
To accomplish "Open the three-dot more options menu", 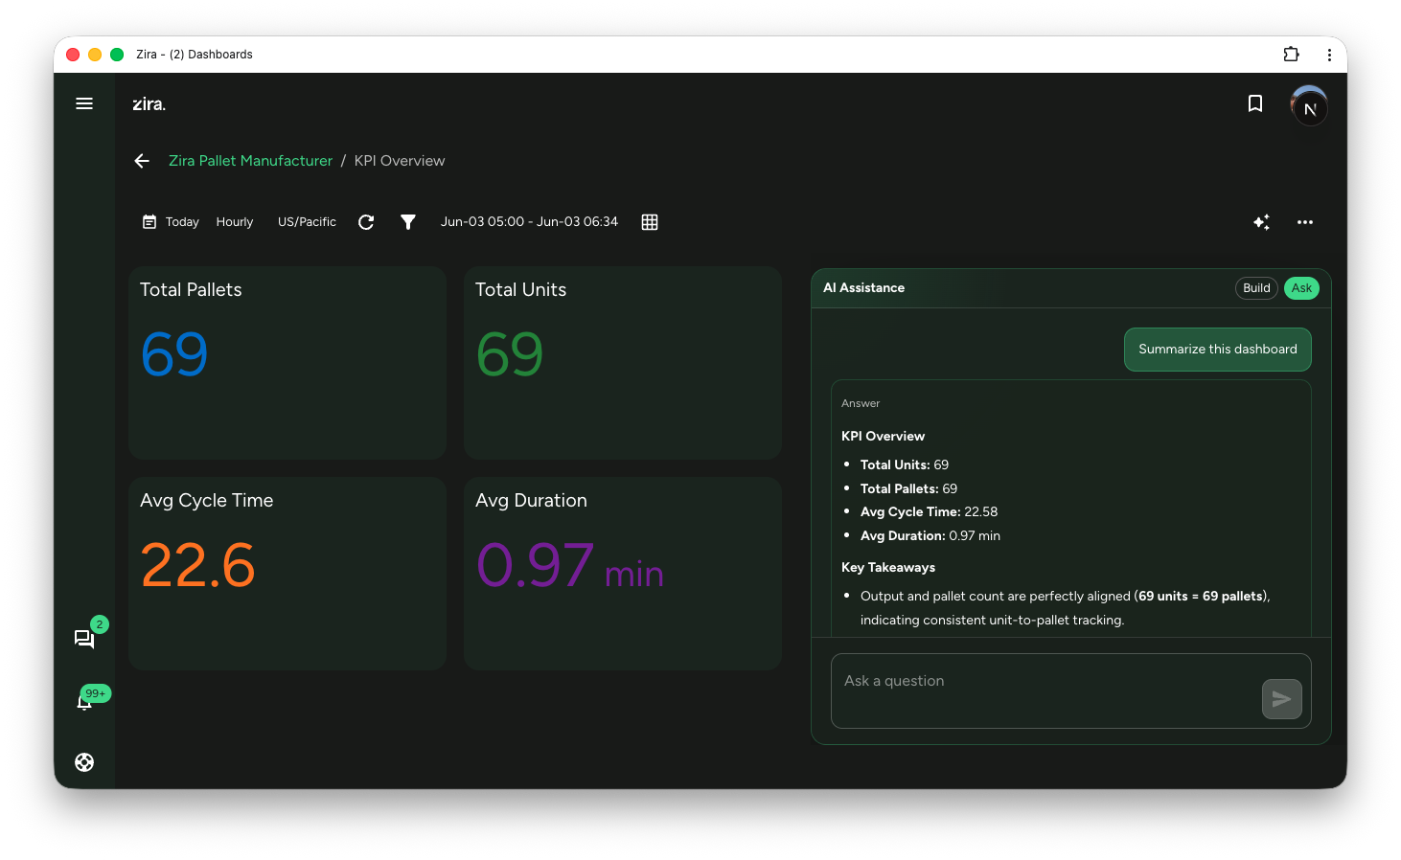I will pos(1305,222).
